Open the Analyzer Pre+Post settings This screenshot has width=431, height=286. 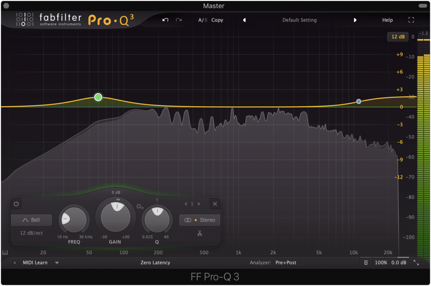(286, 263)
